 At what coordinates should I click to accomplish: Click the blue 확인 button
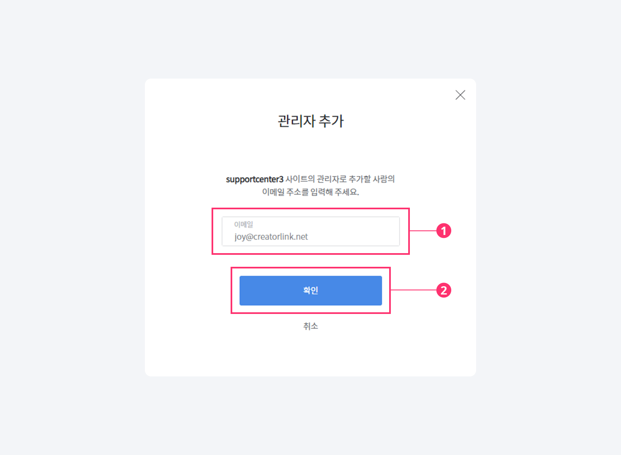(310, 290)
